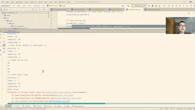Open warnings indicator in the editor
Viewport: 195px width, 110px height.
189,13
